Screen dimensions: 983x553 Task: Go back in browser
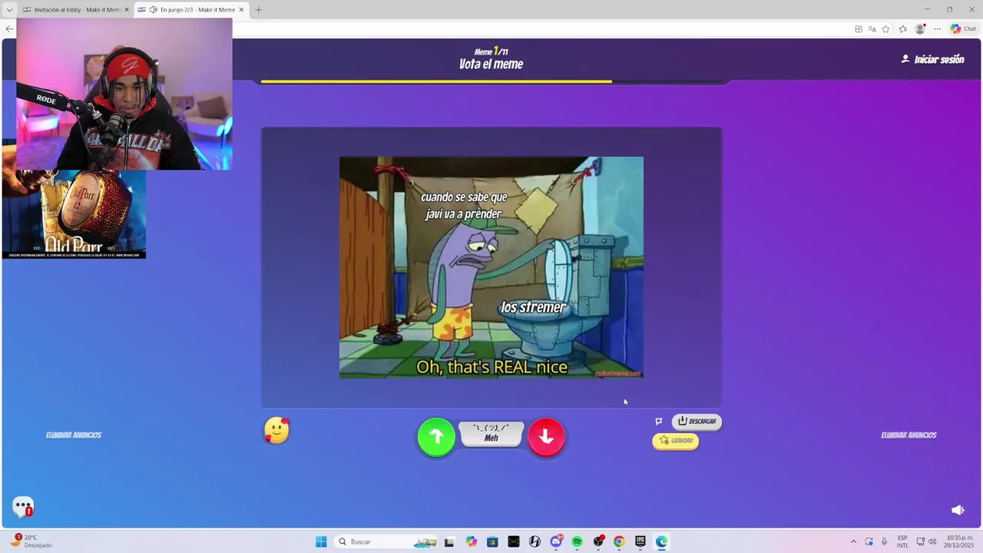tap(9, 29)
